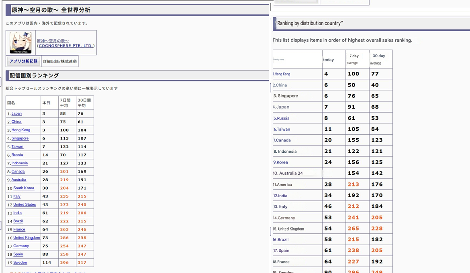Click 13. Italy in translated table
The image size is (470, 273).
pyautogui.click(x=280, y=206)
